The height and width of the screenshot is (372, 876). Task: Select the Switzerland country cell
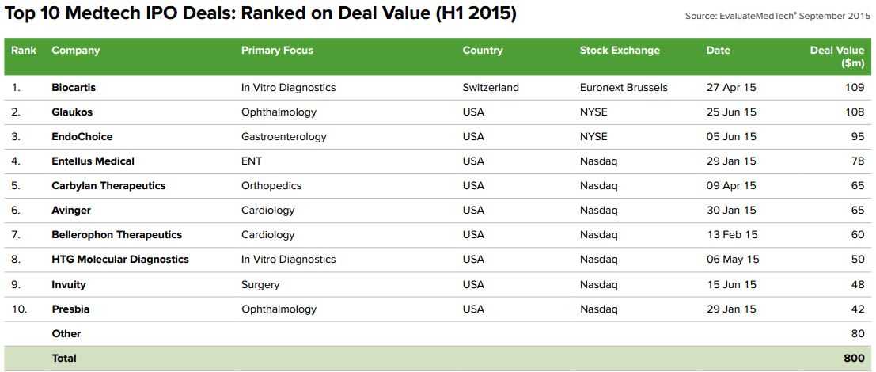tap(491, 88)
